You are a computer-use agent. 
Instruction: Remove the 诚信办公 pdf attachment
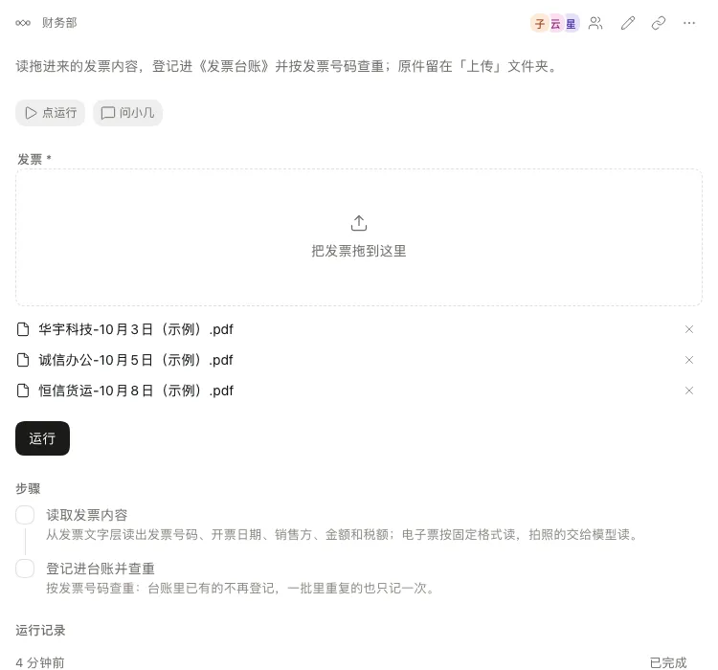(x=689, y=360)
